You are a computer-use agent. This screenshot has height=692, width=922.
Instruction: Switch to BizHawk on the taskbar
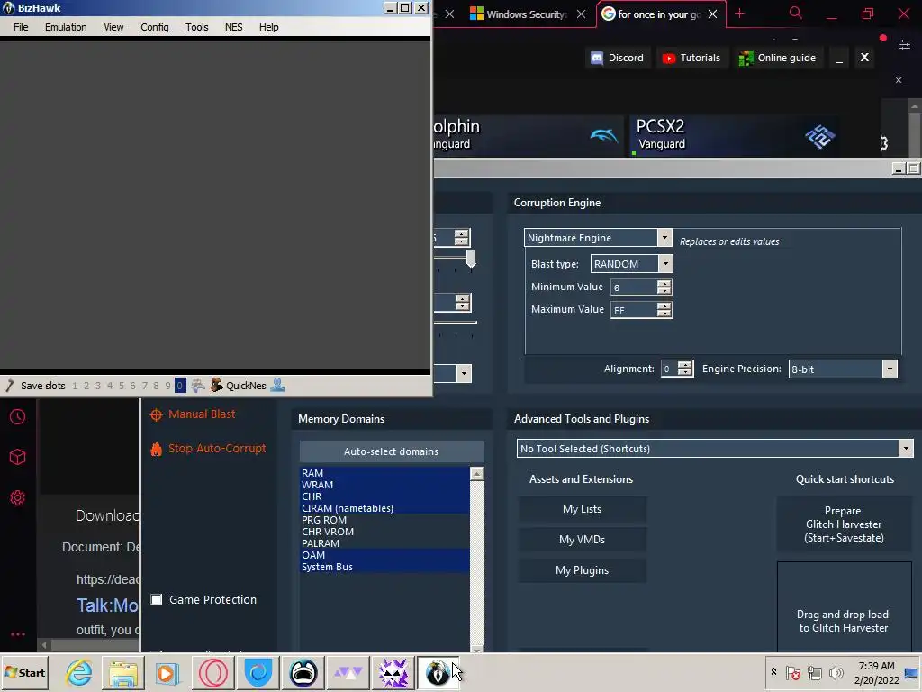438,672
